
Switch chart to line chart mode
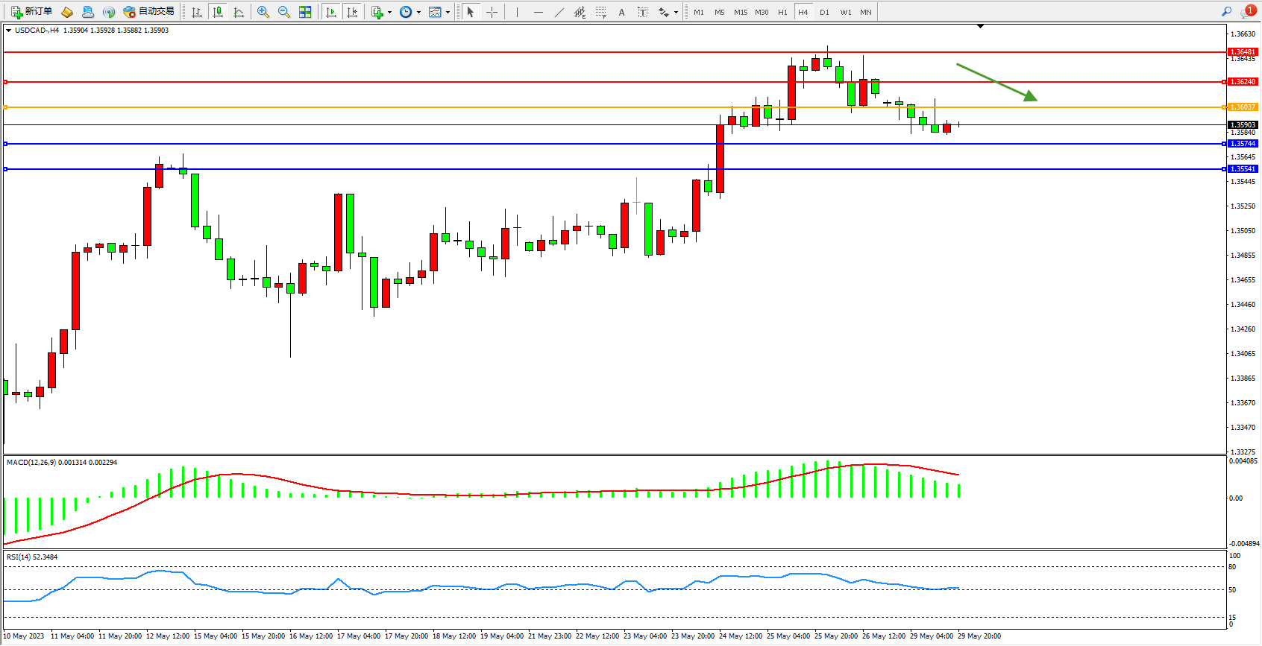239,12
